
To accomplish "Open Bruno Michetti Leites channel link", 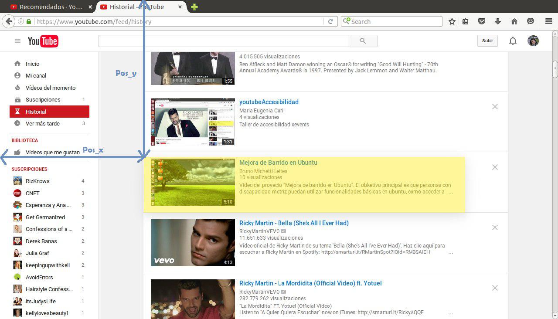I will pos(263,171).
